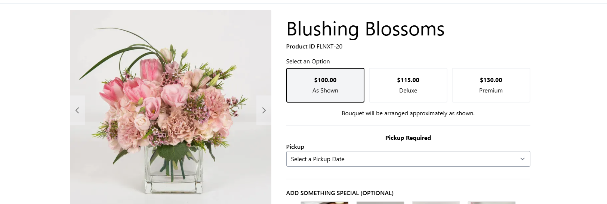Viewport: 607px width, 204px height.
Task: Click the Add Something Special (Optional) heading
Action: click(340, 193)
